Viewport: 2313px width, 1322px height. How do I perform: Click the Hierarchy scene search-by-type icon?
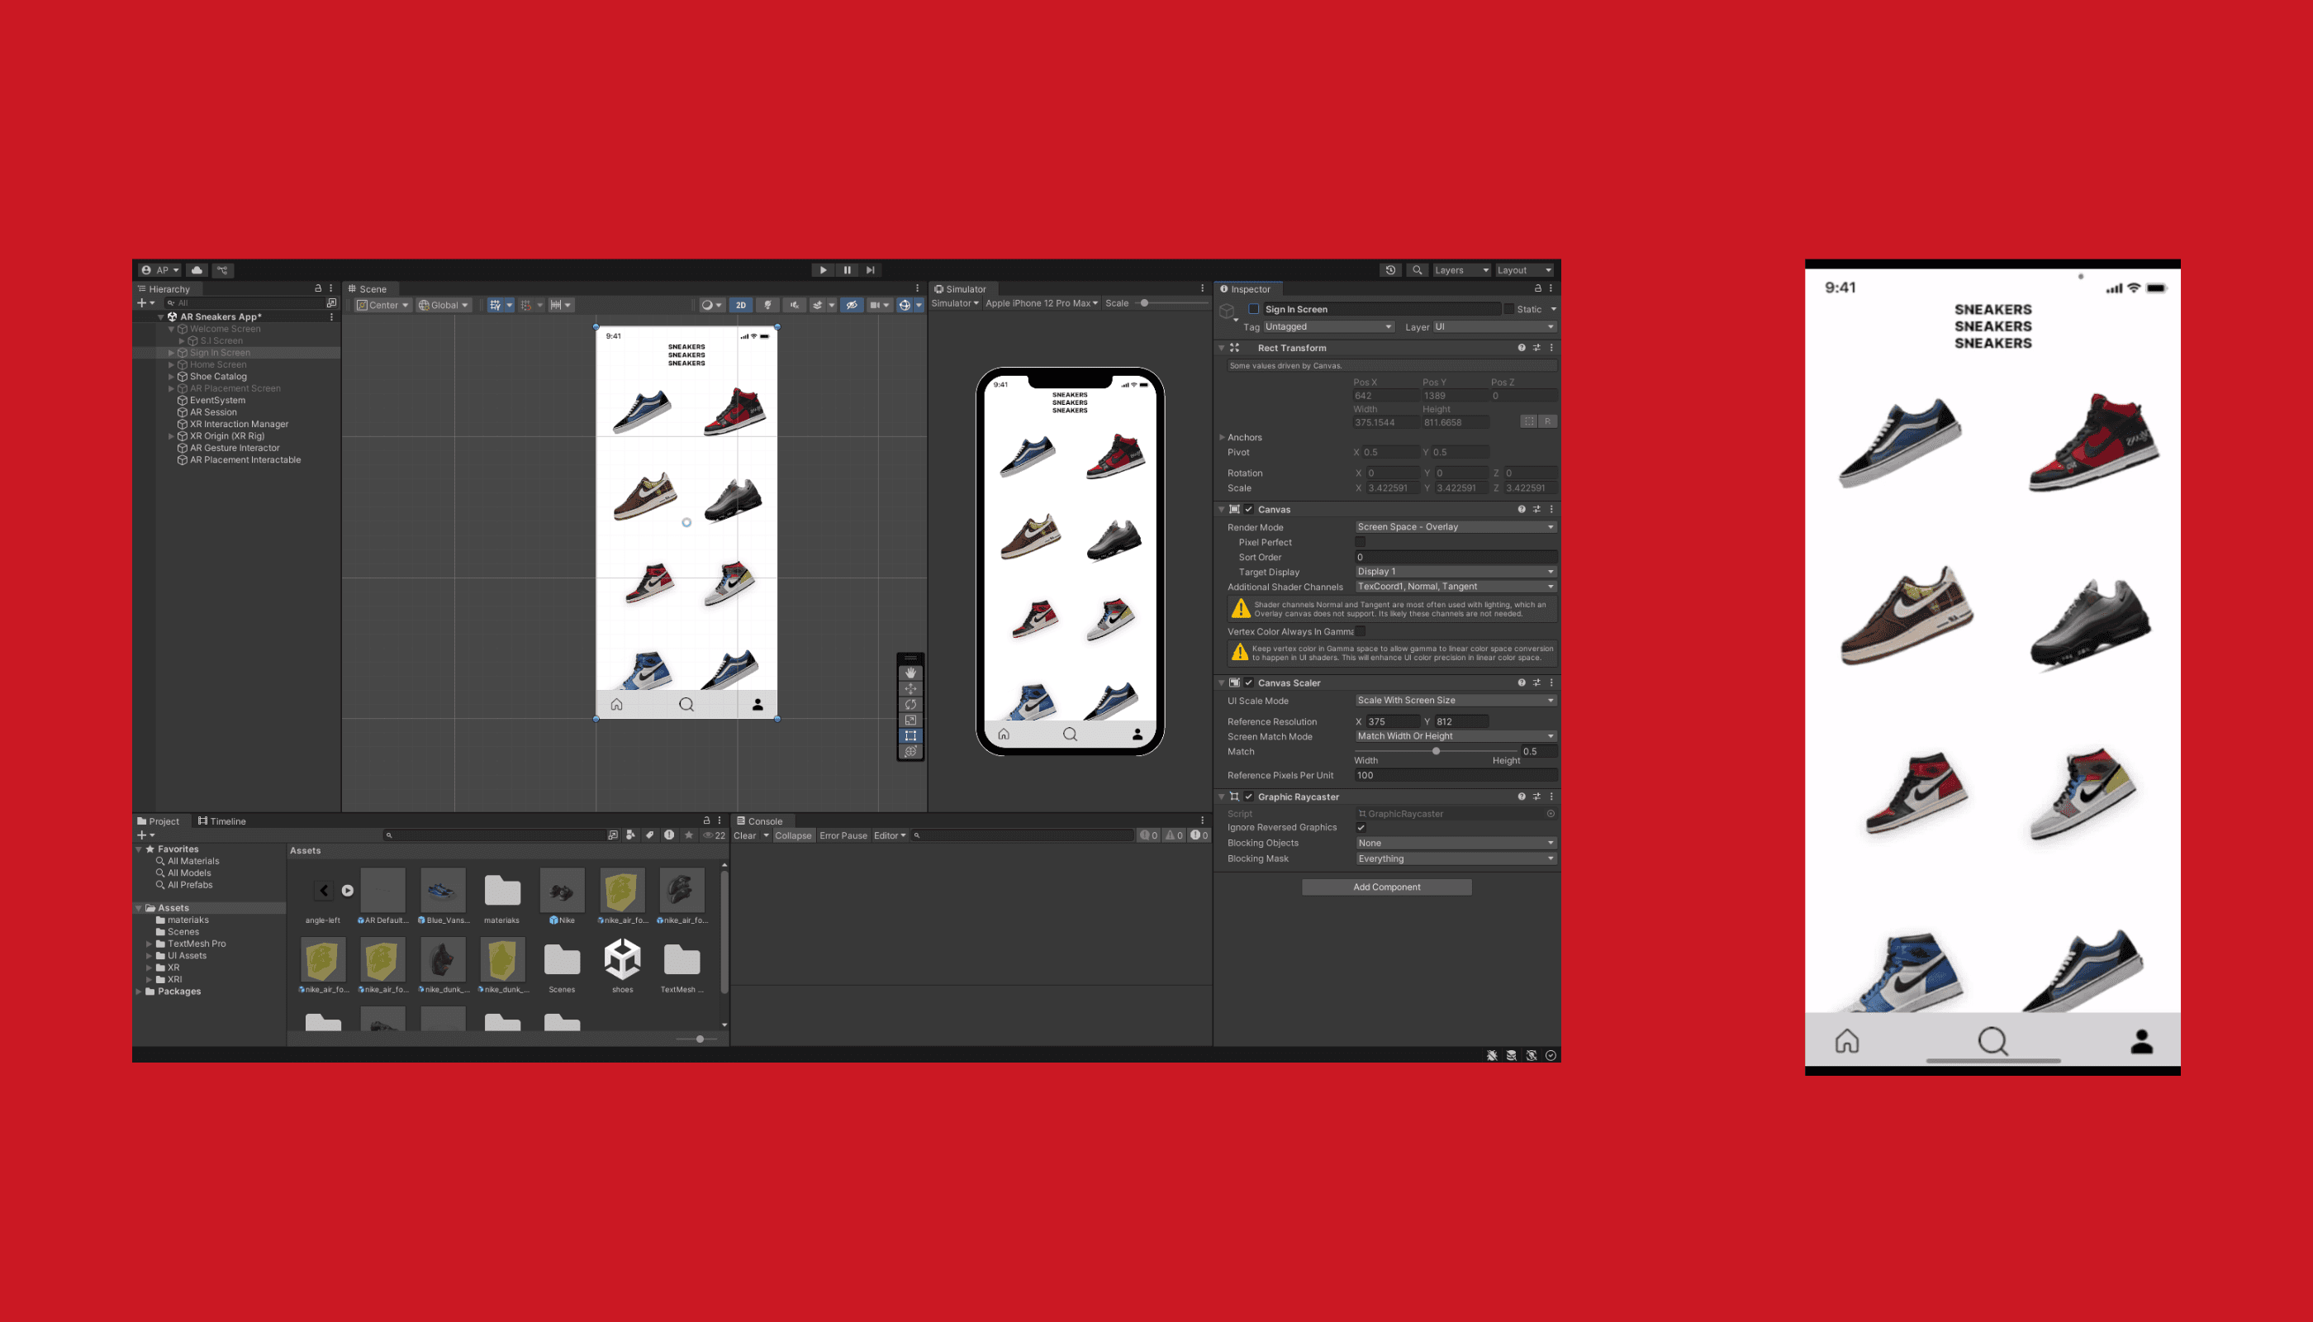point(331,303)
